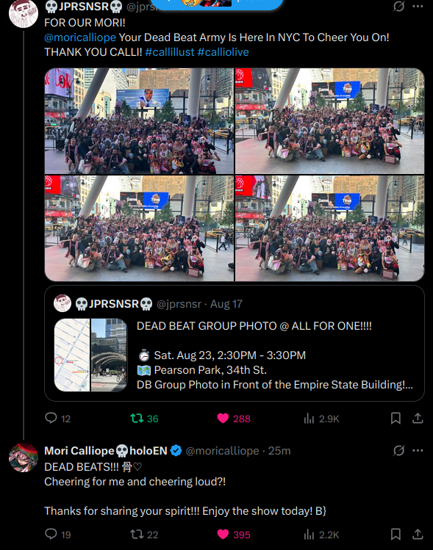
Task: Unlike the JPRSNSR post with 288 likes
Action: [x=234, y=418]
